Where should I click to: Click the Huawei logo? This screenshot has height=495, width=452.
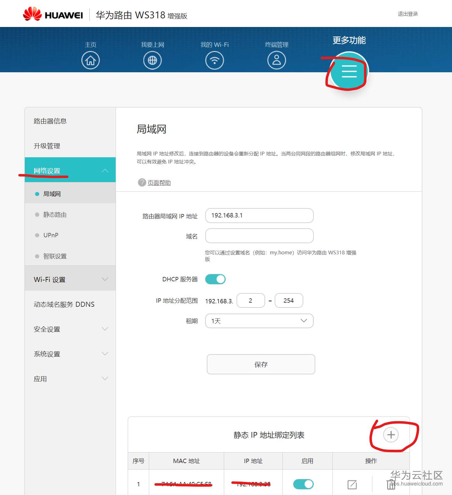pyautogui.click(x=53, y=14)
